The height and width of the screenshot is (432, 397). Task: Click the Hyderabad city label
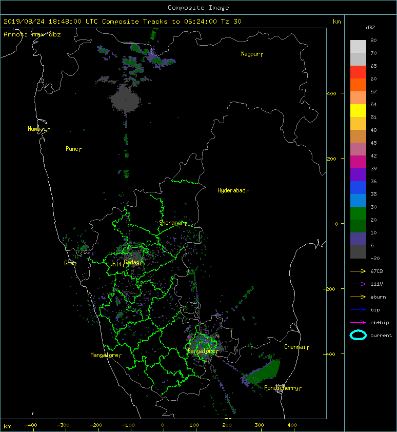click(x=231, y=191)
